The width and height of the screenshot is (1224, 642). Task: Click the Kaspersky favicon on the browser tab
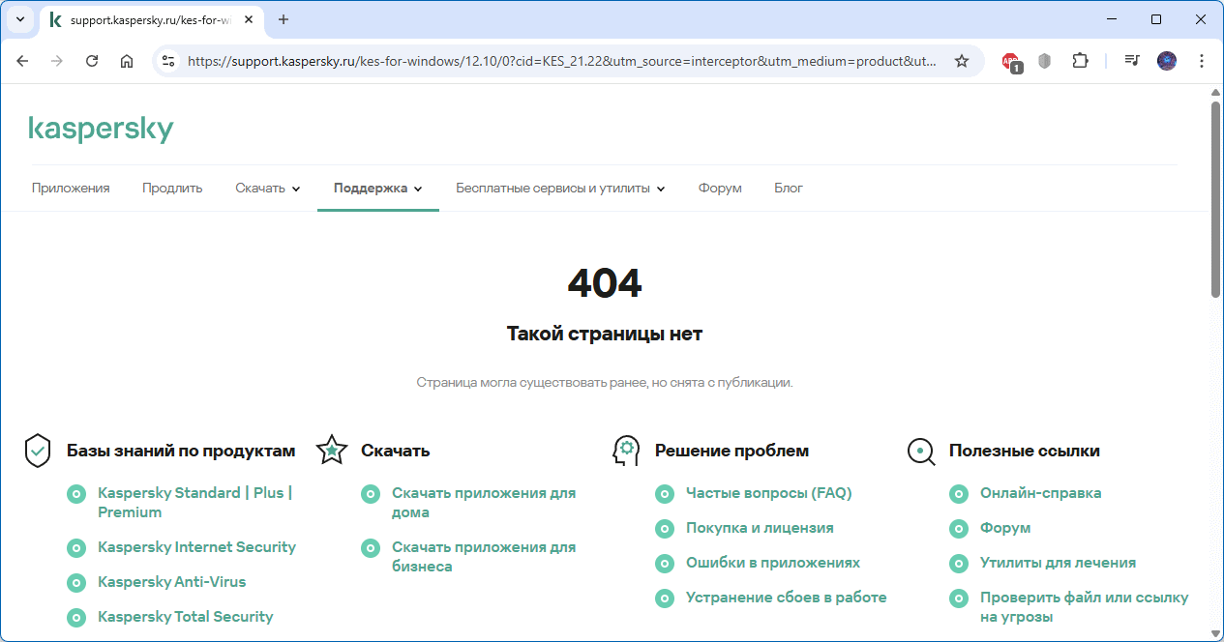[x=56, y=19]
